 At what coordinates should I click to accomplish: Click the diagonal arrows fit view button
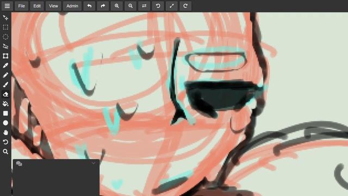[172, 6]
